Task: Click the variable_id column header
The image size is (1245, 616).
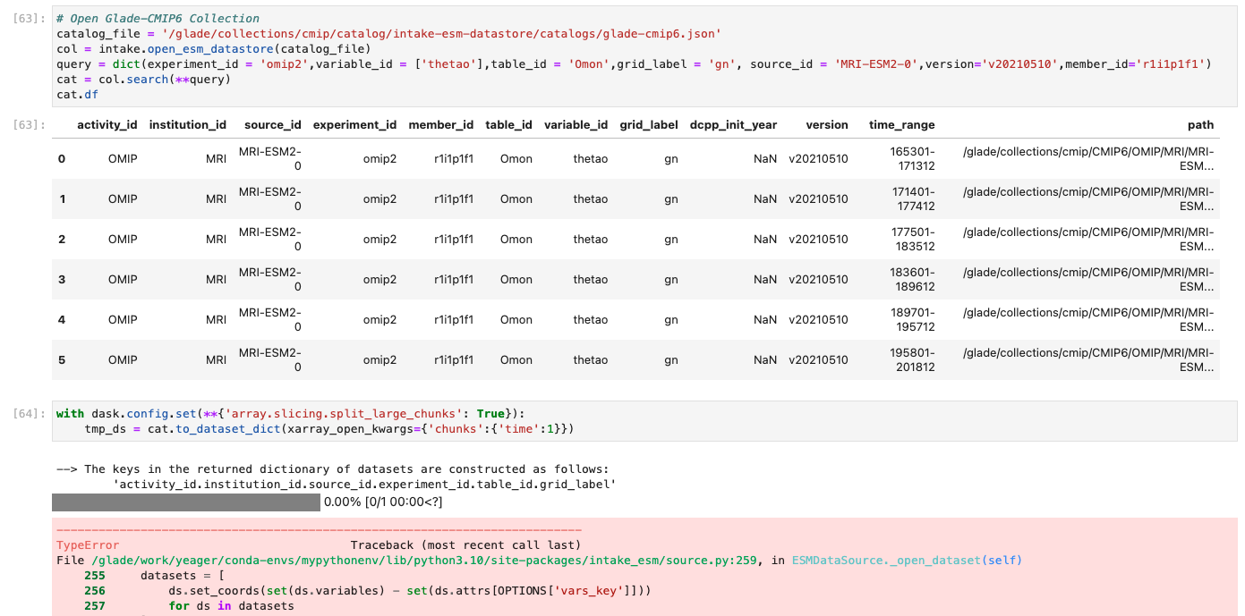Action: click(x=576, y=125)
